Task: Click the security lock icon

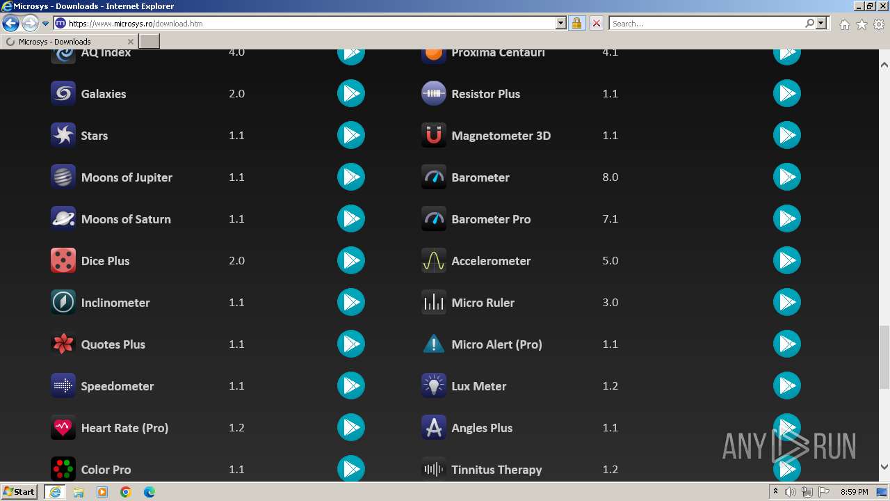Action: click(576, 24)
